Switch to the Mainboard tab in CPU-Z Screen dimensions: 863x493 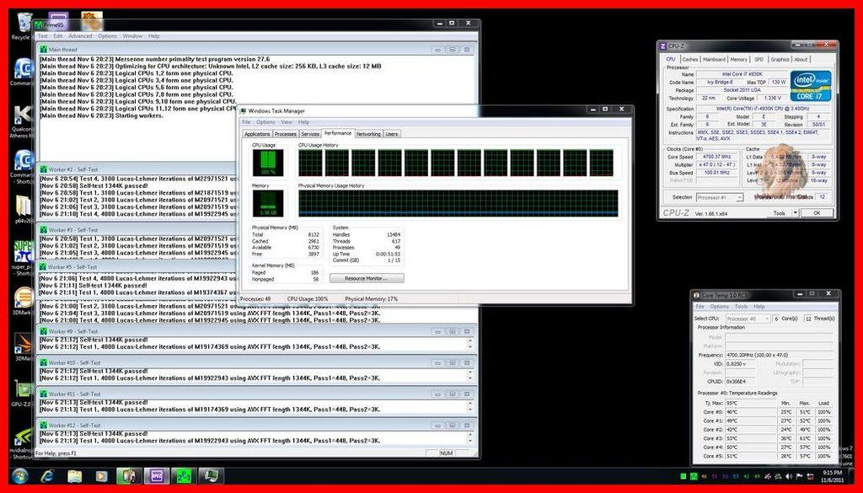(x=714, y=60)
